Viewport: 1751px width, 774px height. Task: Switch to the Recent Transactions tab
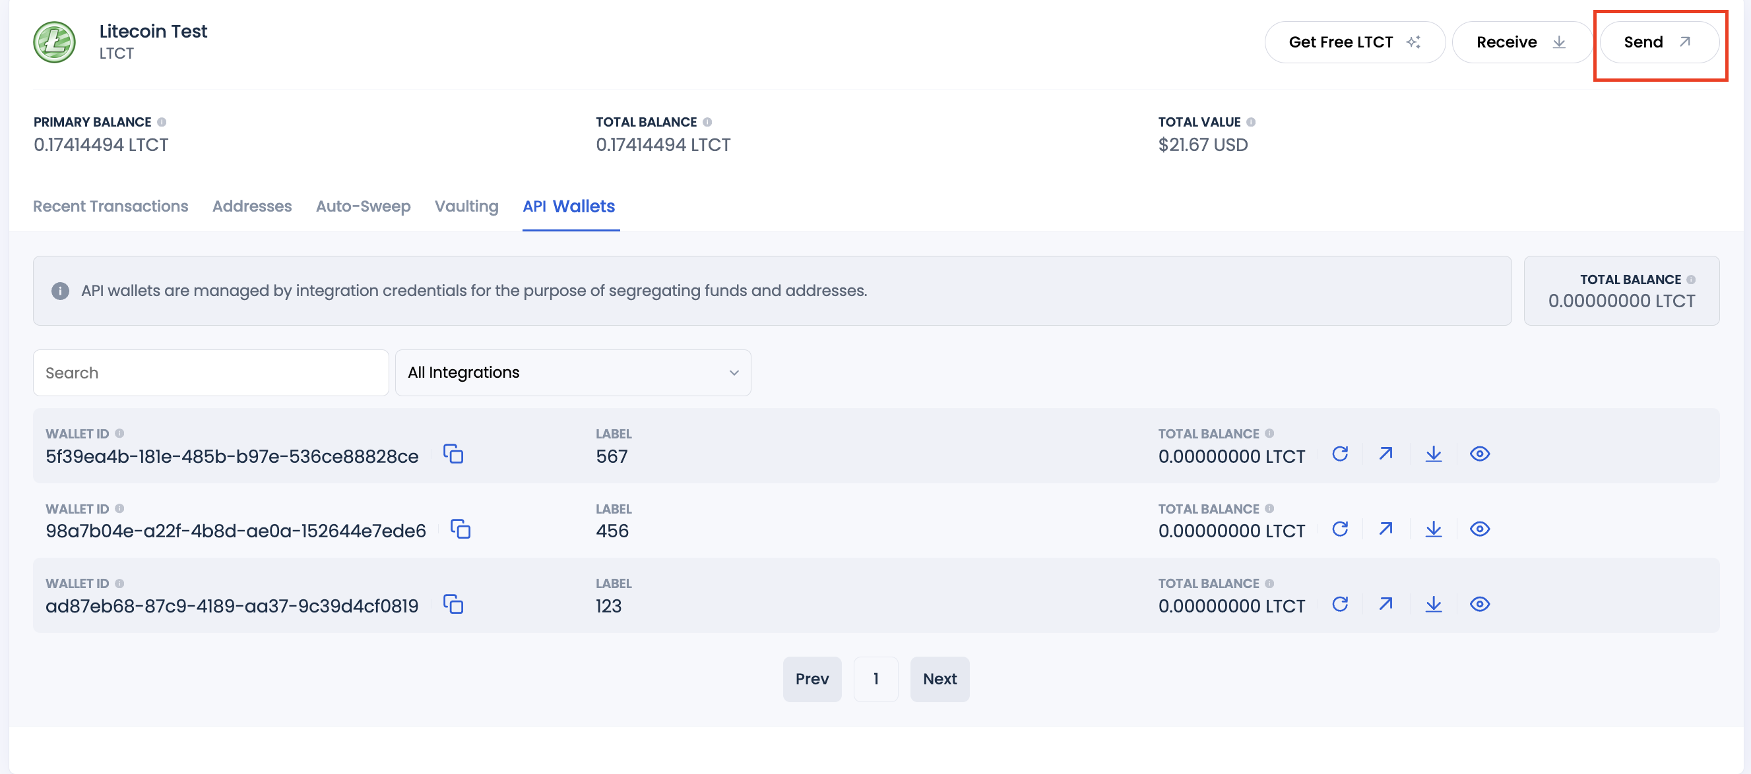110,206
